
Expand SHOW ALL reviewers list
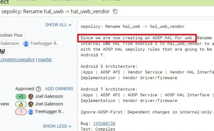(59, 25)
